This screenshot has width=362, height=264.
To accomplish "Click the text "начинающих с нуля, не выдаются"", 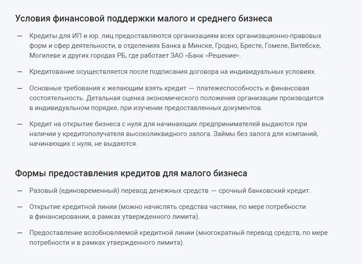I will pyautogui.click(x=83, y=144).
